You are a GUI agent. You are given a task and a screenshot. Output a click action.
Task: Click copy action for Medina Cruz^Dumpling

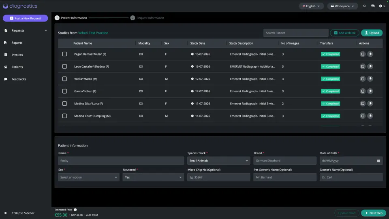pos(370,116)
